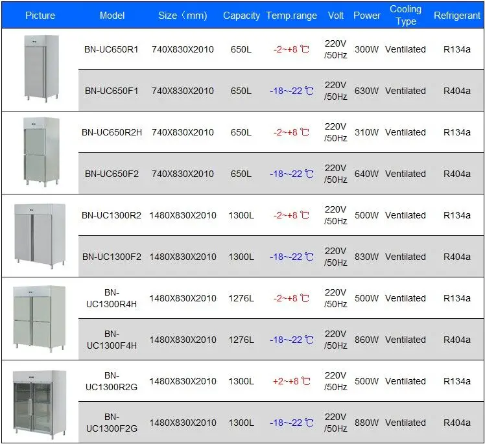
Task: Select model BN-UC1300F4H
Action: coord(112,340)
